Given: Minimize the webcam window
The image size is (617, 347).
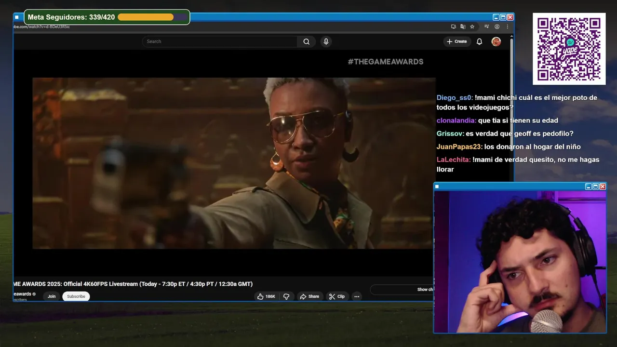Looking at the screenshot, I should pos(588,187).
